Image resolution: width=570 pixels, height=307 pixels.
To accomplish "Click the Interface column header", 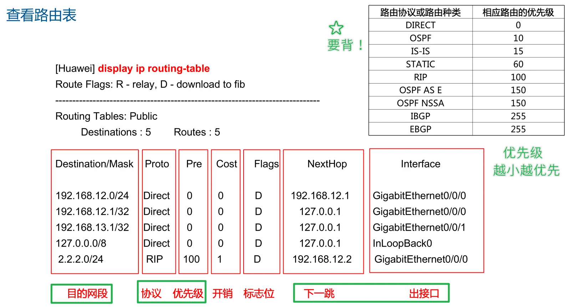I will [421, 164].
